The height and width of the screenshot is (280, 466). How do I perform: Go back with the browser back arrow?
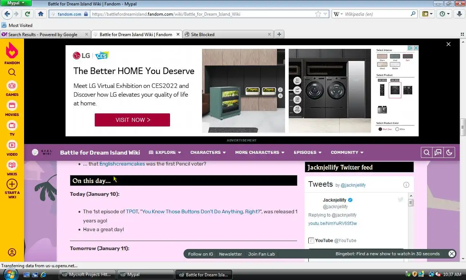coord(7,14)
